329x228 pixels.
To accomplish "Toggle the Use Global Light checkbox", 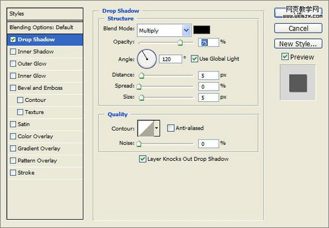I will 194,59.
